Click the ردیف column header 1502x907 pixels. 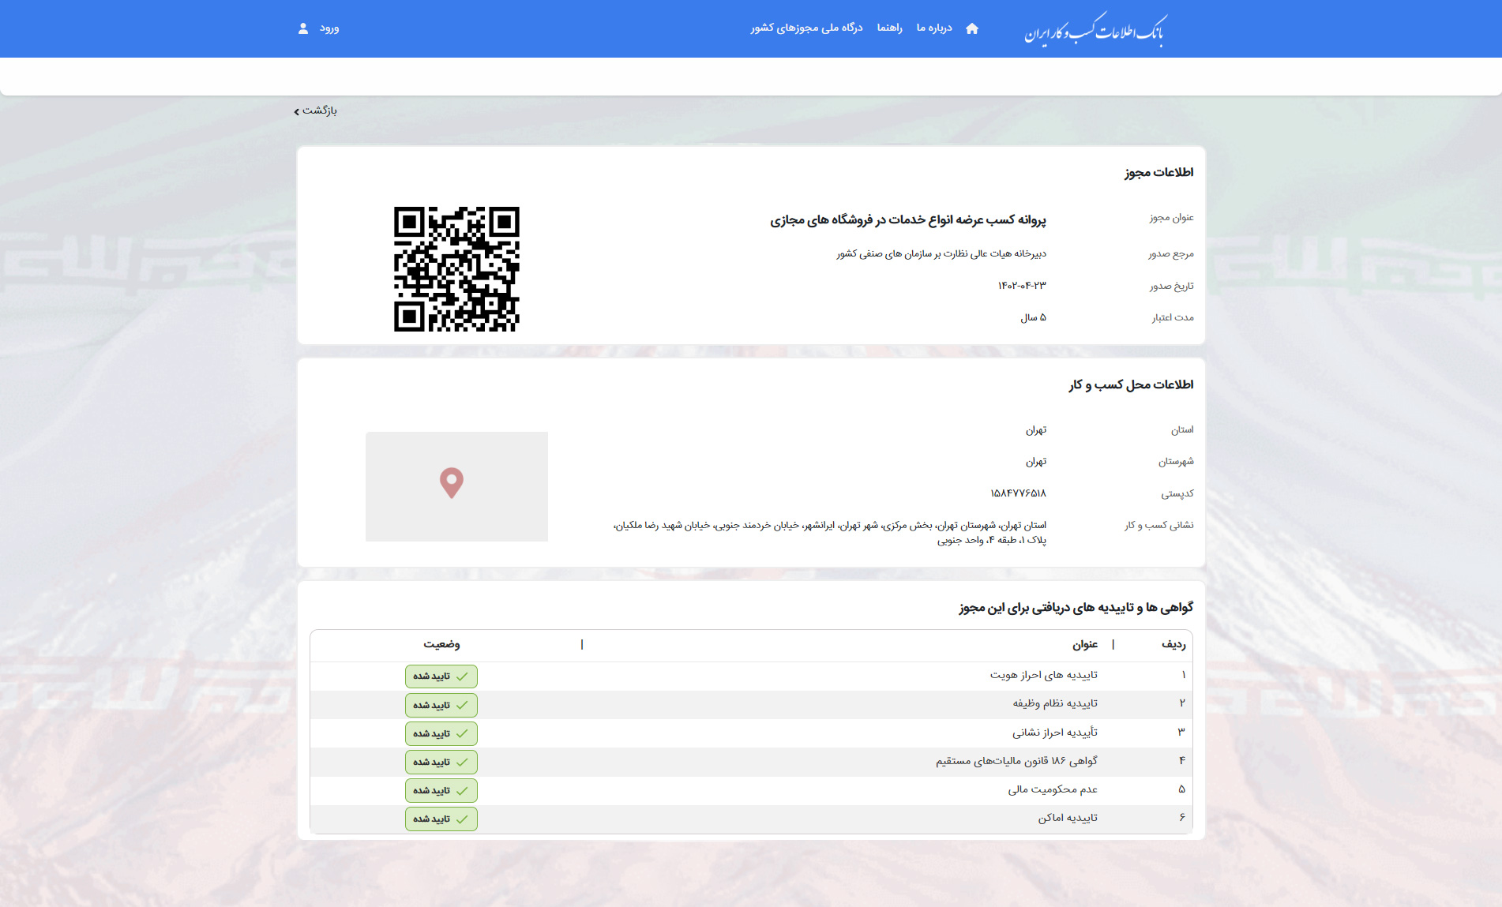[x=1173, y=645]
